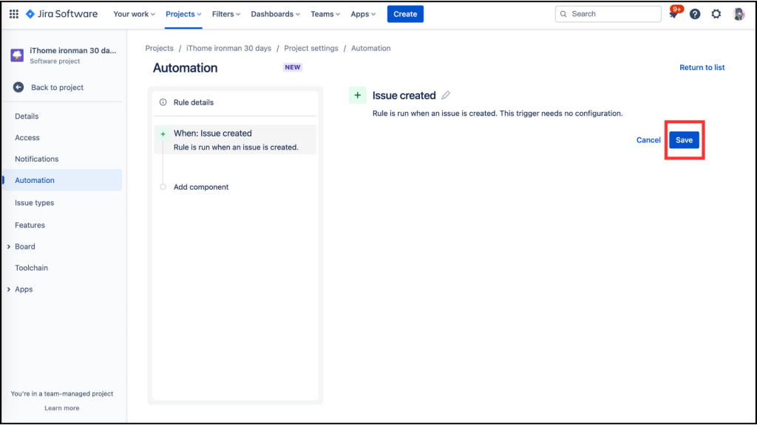Viewport: 757px width, 425px height.
Task: Click the Rule details info icon
Action: pos(163,102)
